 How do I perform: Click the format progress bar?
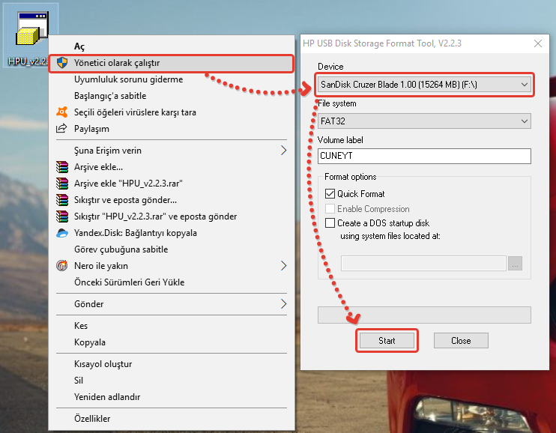click(424, 315)
